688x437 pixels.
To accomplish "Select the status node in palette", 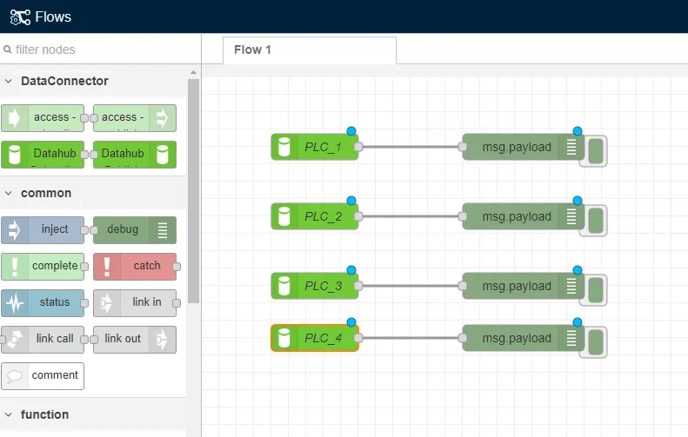I will click(x=43, y=303).
